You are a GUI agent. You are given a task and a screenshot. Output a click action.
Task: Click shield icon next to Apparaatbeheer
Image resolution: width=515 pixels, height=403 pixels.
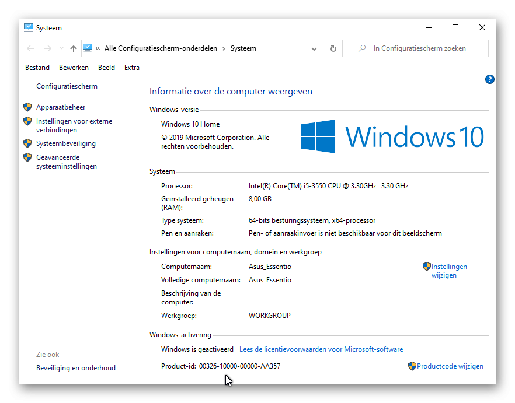27,107
